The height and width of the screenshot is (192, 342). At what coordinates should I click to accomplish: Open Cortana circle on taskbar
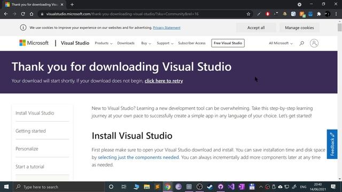click(x=111, y=187)
